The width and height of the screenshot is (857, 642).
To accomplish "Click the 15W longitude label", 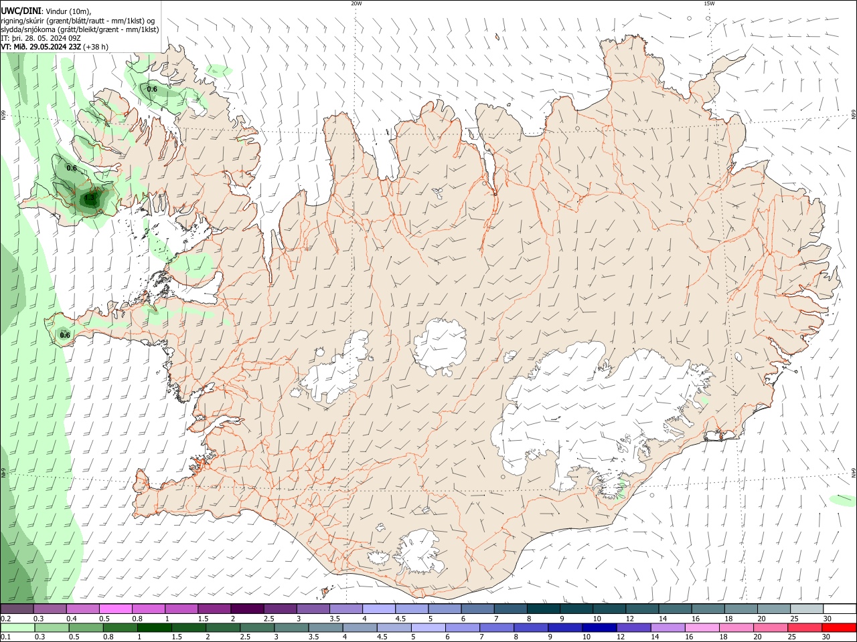I will tap(709, 3).
